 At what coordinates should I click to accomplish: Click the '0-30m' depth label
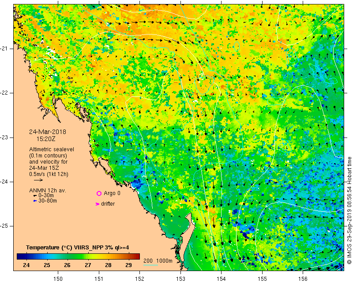46,195
